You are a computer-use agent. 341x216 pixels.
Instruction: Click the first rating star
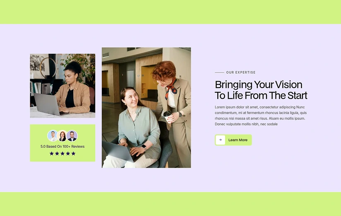[x=52, y=154]
